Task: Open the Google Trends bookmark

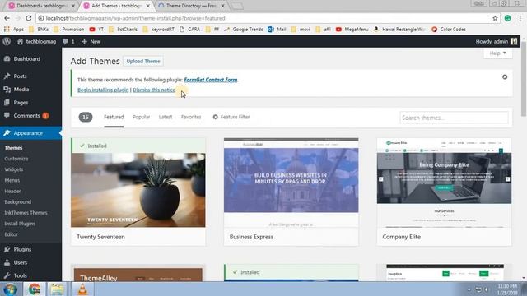Action: [x=244, y=30]
